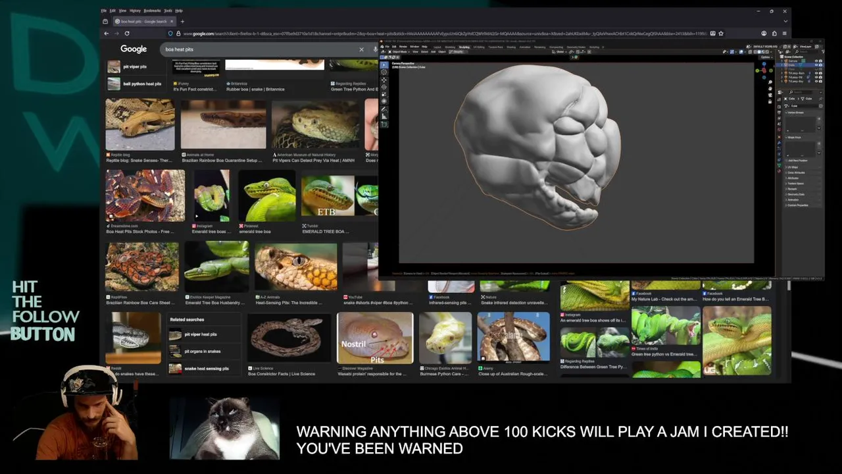Toggle render visibility camera icon for Cube
The image size is (842, 474).
(820, 65)
